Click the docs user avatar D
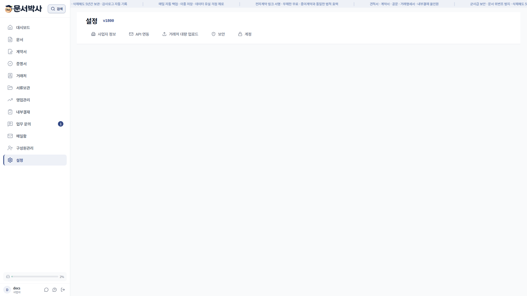 pyautogui.click(x=7, y=290)
